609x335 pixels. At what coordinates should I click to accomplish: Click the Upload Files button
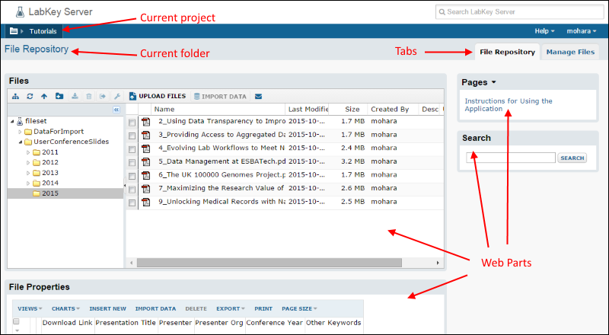(x=158, y=96)
